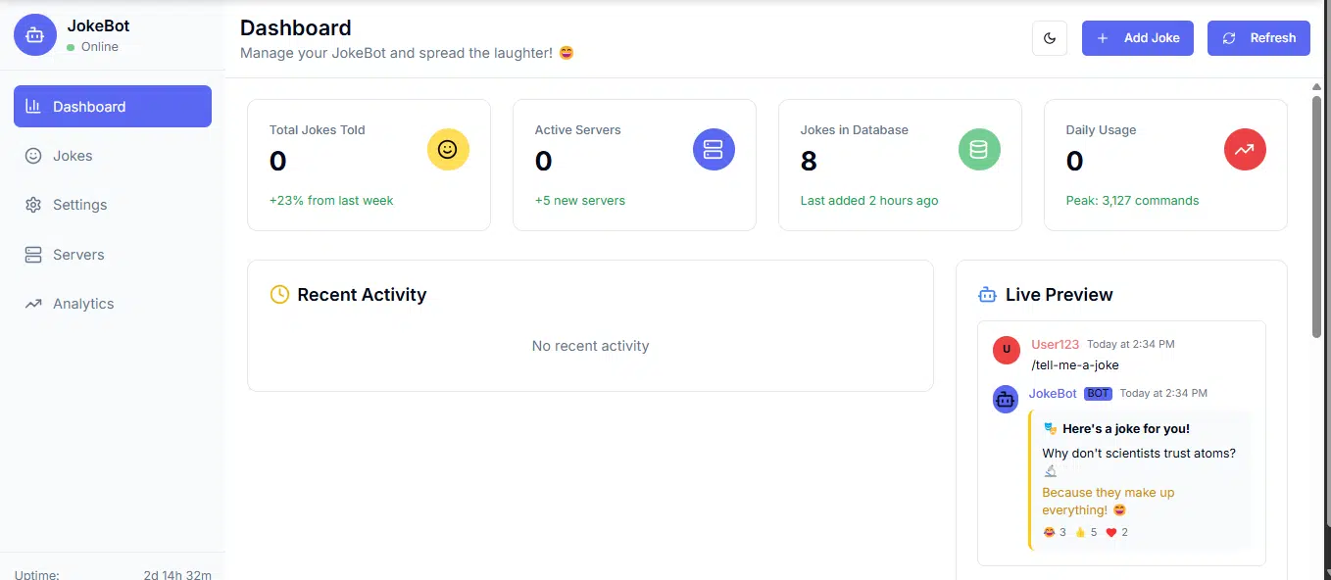The image size is (1331, 580).
Task: Click the blue Active Servers icon
Action: click(714, 149)
